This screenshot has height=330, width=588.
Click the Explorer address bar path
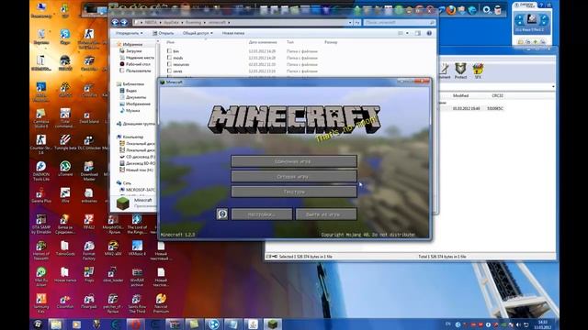[x=240, y=22]
